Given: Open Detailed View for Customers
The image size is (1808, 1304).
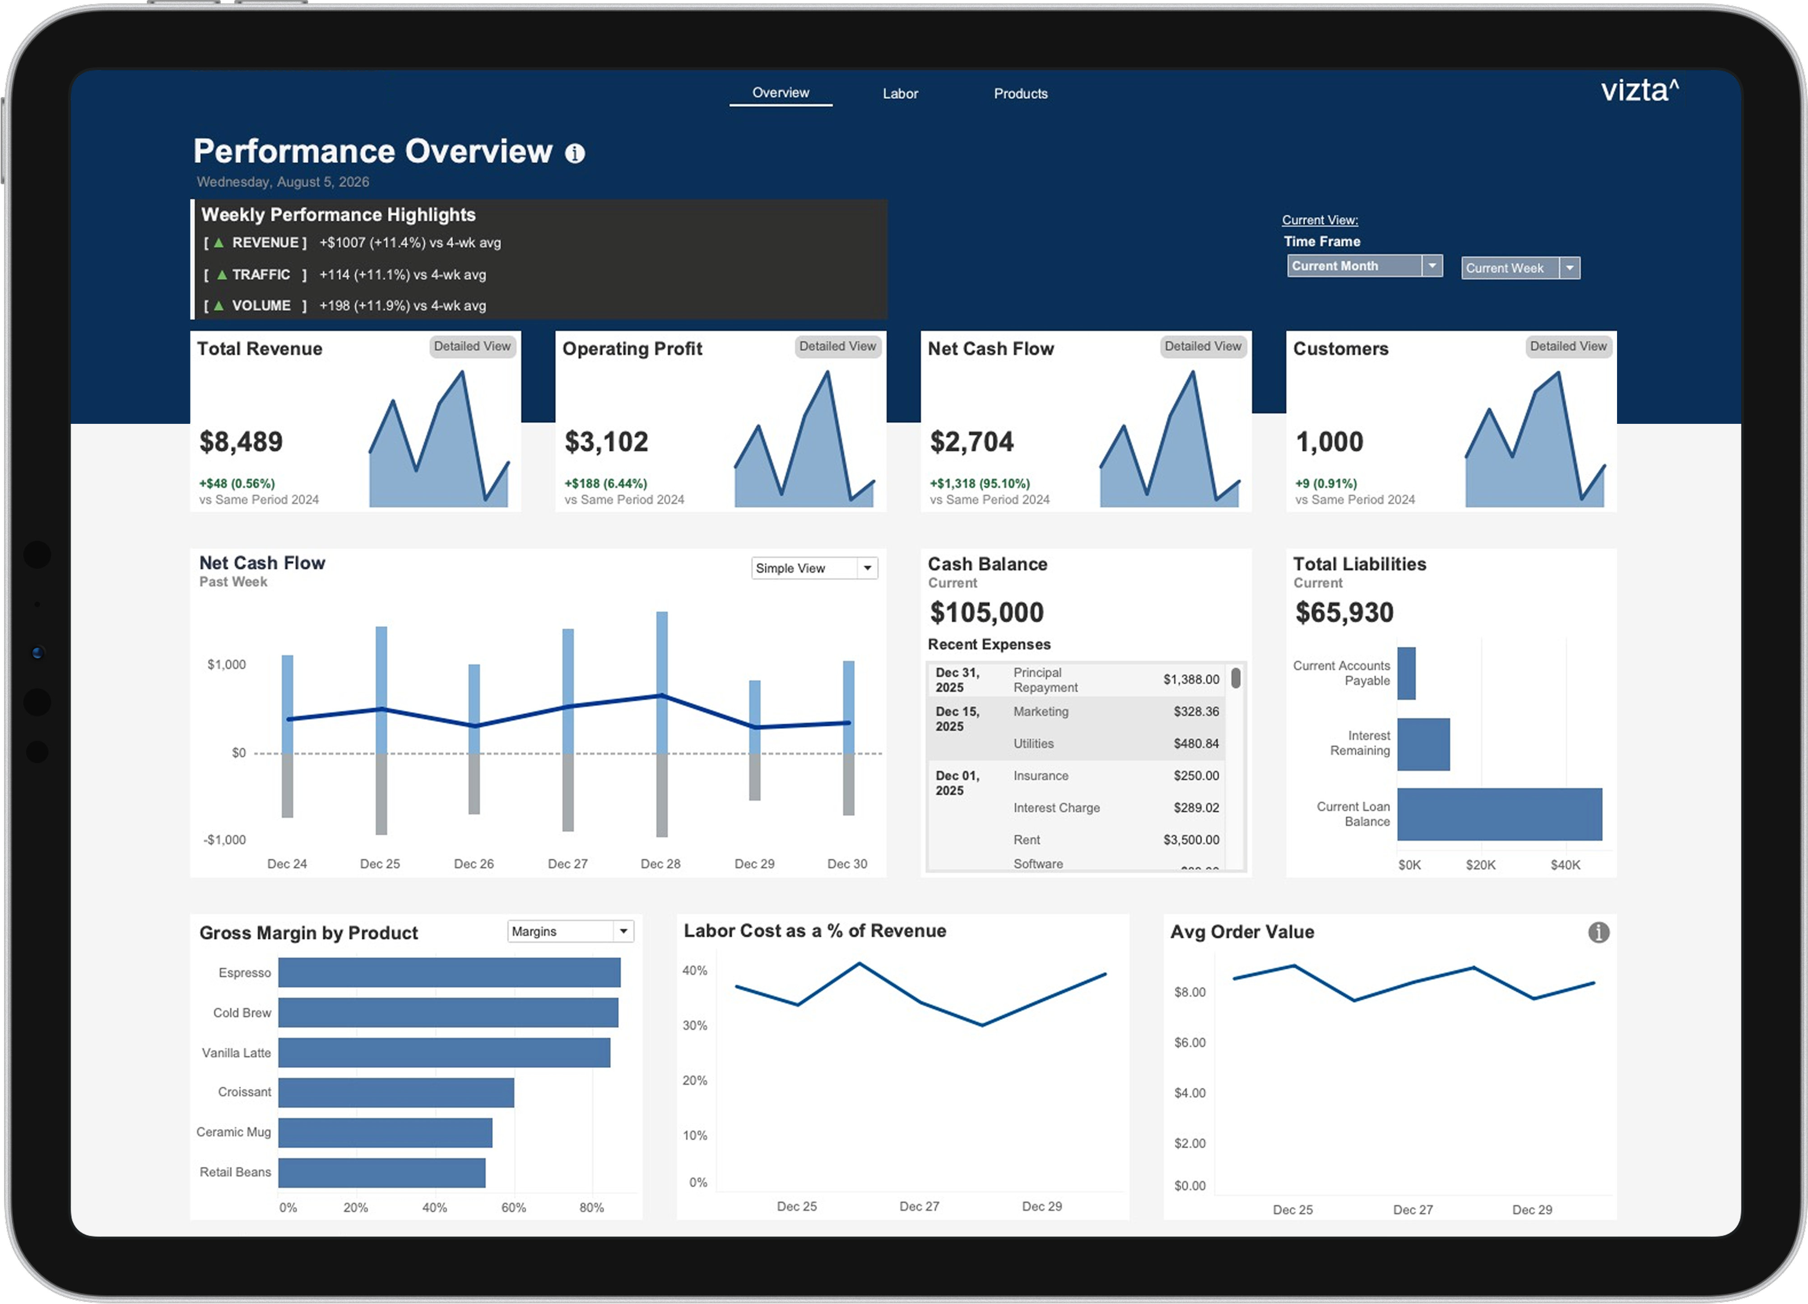Looking at the screenshot, I should click(x=1568, y=346).
